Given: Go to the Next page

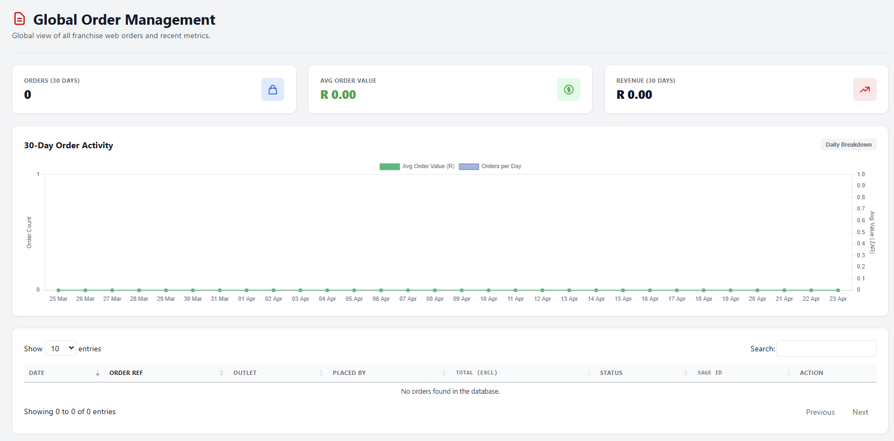Looking at the screenshot, I should click(860, 412).
